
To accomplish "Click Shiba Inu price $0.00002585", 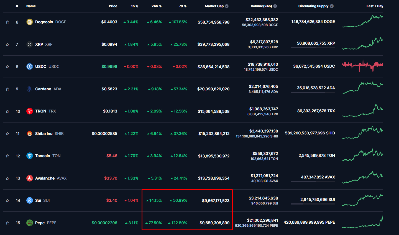I will 104,134.
